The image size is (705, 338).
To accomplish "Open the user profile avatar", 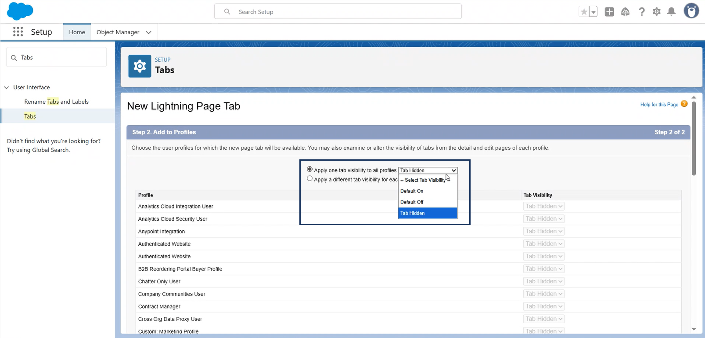I will click(691, 11).
